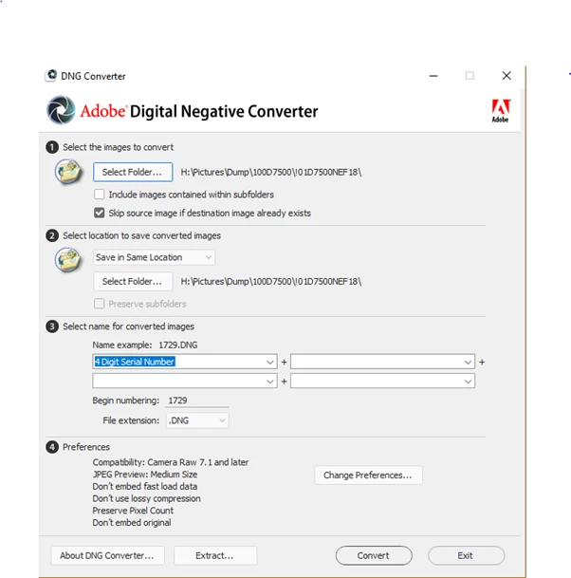Toggle the Preserve subfolders checkbox
This screenshot has height=578, width=571.
coord(99,304)
